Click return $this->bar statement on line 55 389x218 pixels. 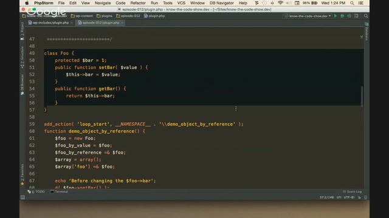point(91,96)
